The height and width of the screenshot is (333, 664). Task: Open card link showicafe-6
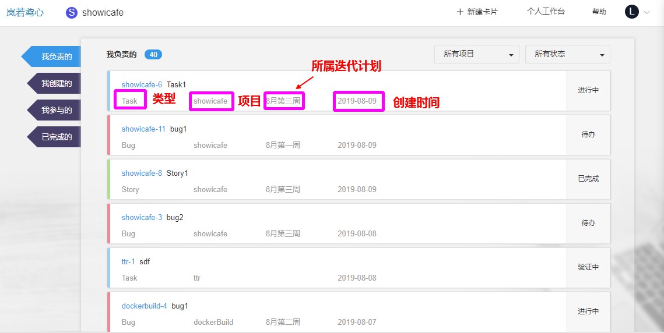pyautogui.click(x=142, y=84)
